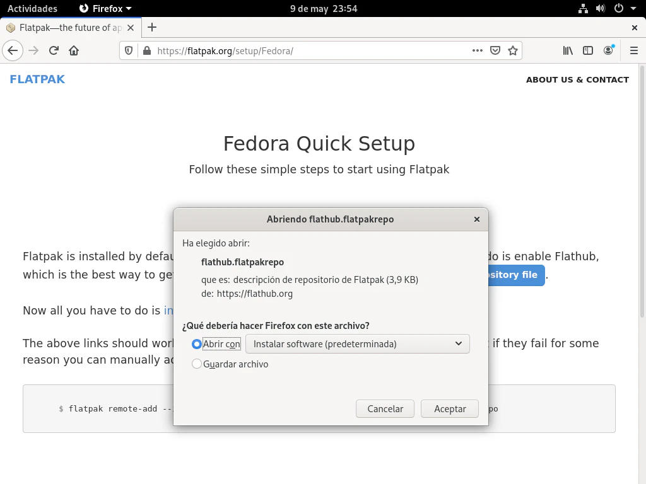Switch to the Flatpak browser tab
The image size is (646, 484).
(69, 28)
